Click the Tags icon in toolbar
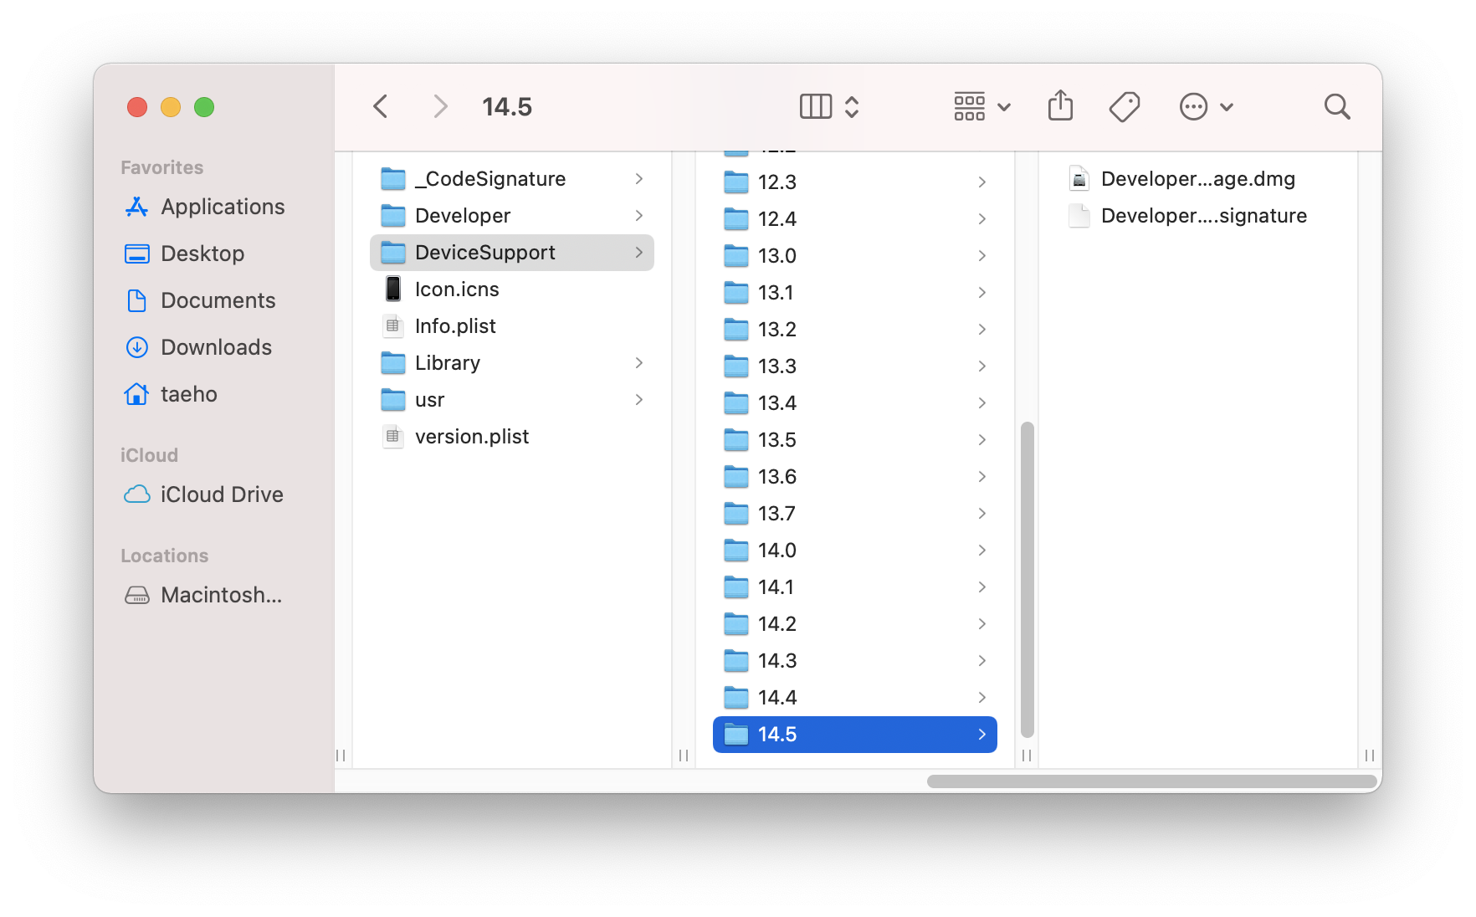 coord(1124,106)
